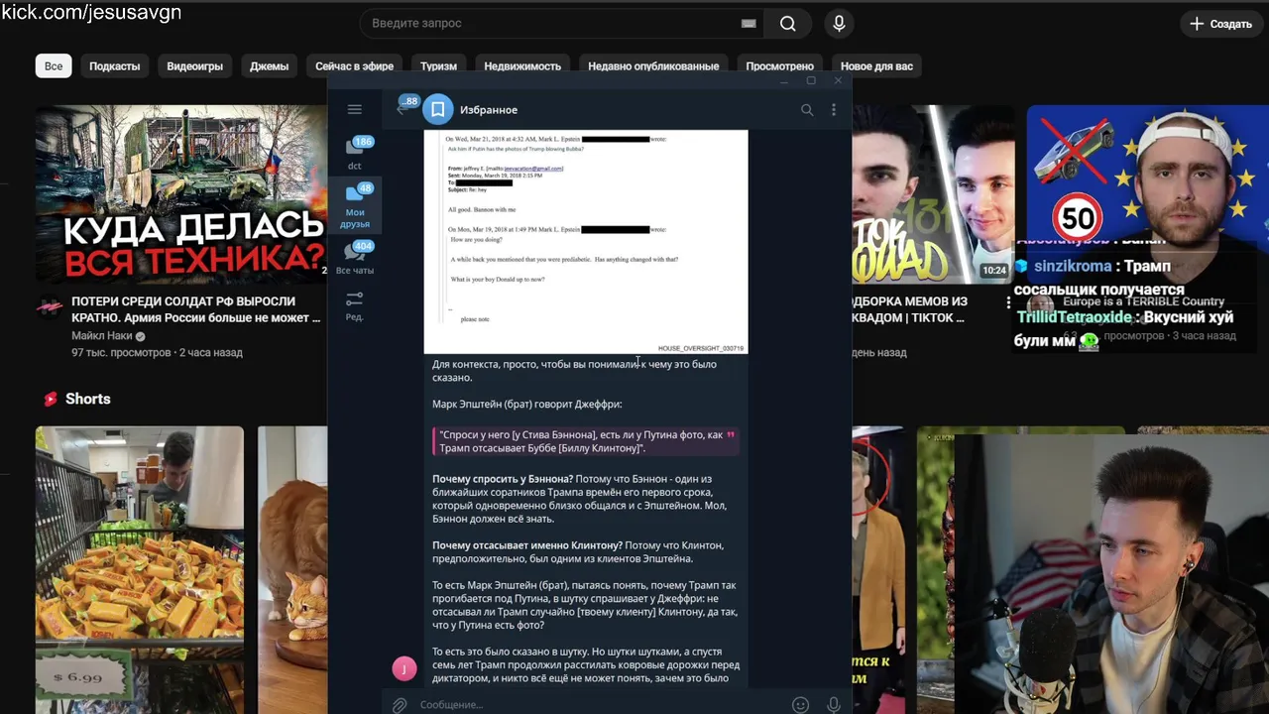Choose the Сейчас в эфире chip

tap(354, 66)
